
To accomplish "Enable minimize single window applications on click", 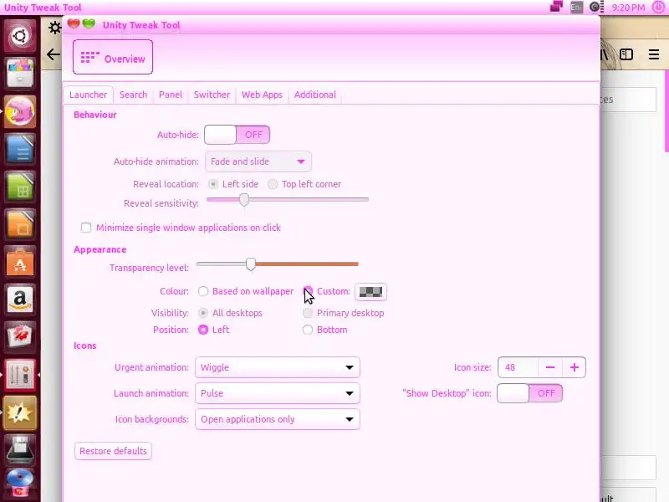I will pyautogui.click(x=86, y=228).
